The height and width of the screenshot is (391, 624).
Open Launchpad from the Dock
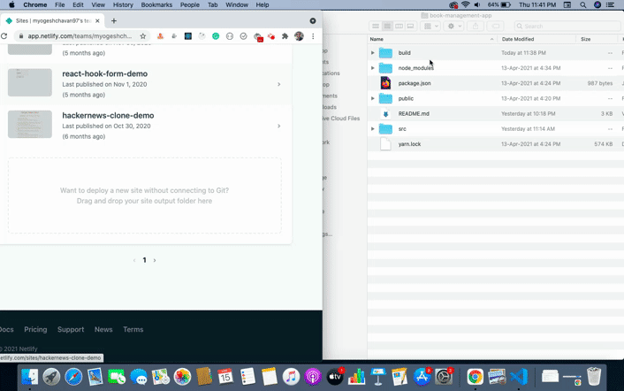(x=51, y=376)
